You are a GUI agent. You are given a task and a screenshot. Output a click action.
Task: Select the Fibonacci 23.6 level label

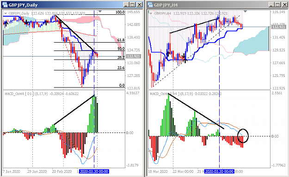(121, 68)
